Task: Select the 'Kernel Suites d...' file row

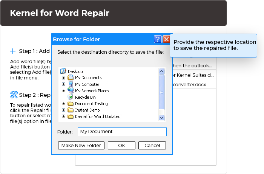Action: tap(195, 75)
